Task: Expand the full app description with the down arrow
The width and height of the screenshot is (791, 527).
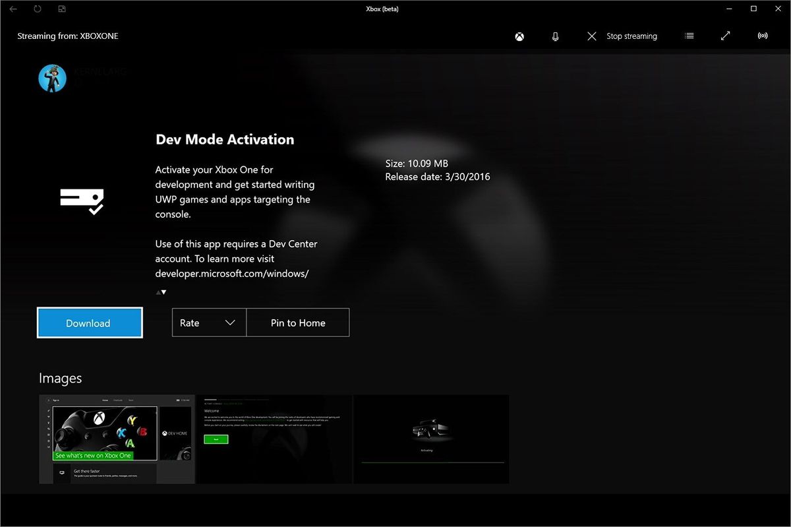Action: 163,292
